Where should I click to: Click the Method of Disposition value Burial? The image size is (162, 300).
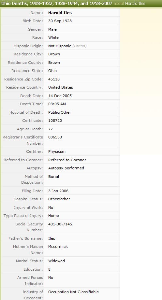pos(53,177)
